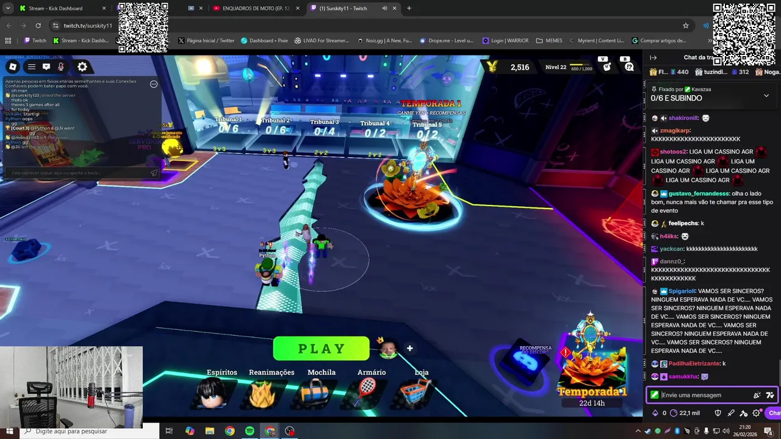The height and width of the screenshot is (439, 781).
Task: Click the game chat text entry field
Action: [82, 173]
